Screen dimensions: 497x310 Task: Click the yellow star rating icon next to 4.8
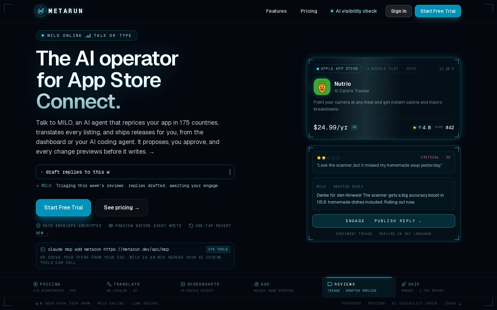point(415,127)
